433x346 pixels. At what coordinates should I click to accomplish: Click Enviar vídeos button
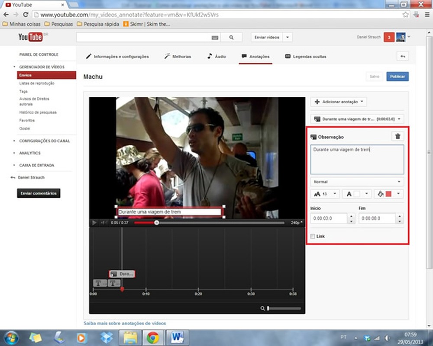[x=267, y=37]
